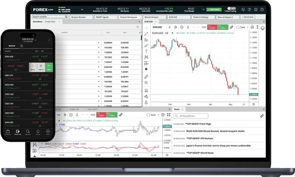Expand the Mr John Smith account dropdown
Screen dimensions: 295x177
82,10
